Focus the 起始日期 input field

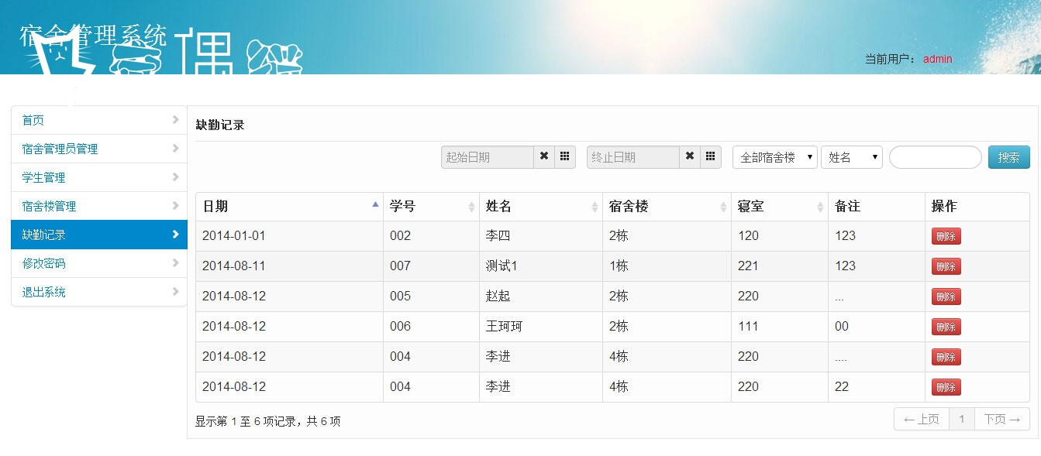tap(488, 157)
